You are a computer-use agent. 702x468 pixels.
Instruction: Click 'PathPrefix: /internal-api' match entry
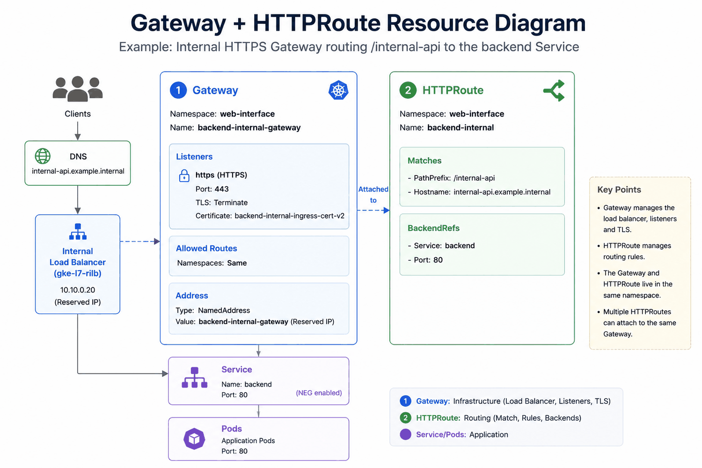pos(451,178)
